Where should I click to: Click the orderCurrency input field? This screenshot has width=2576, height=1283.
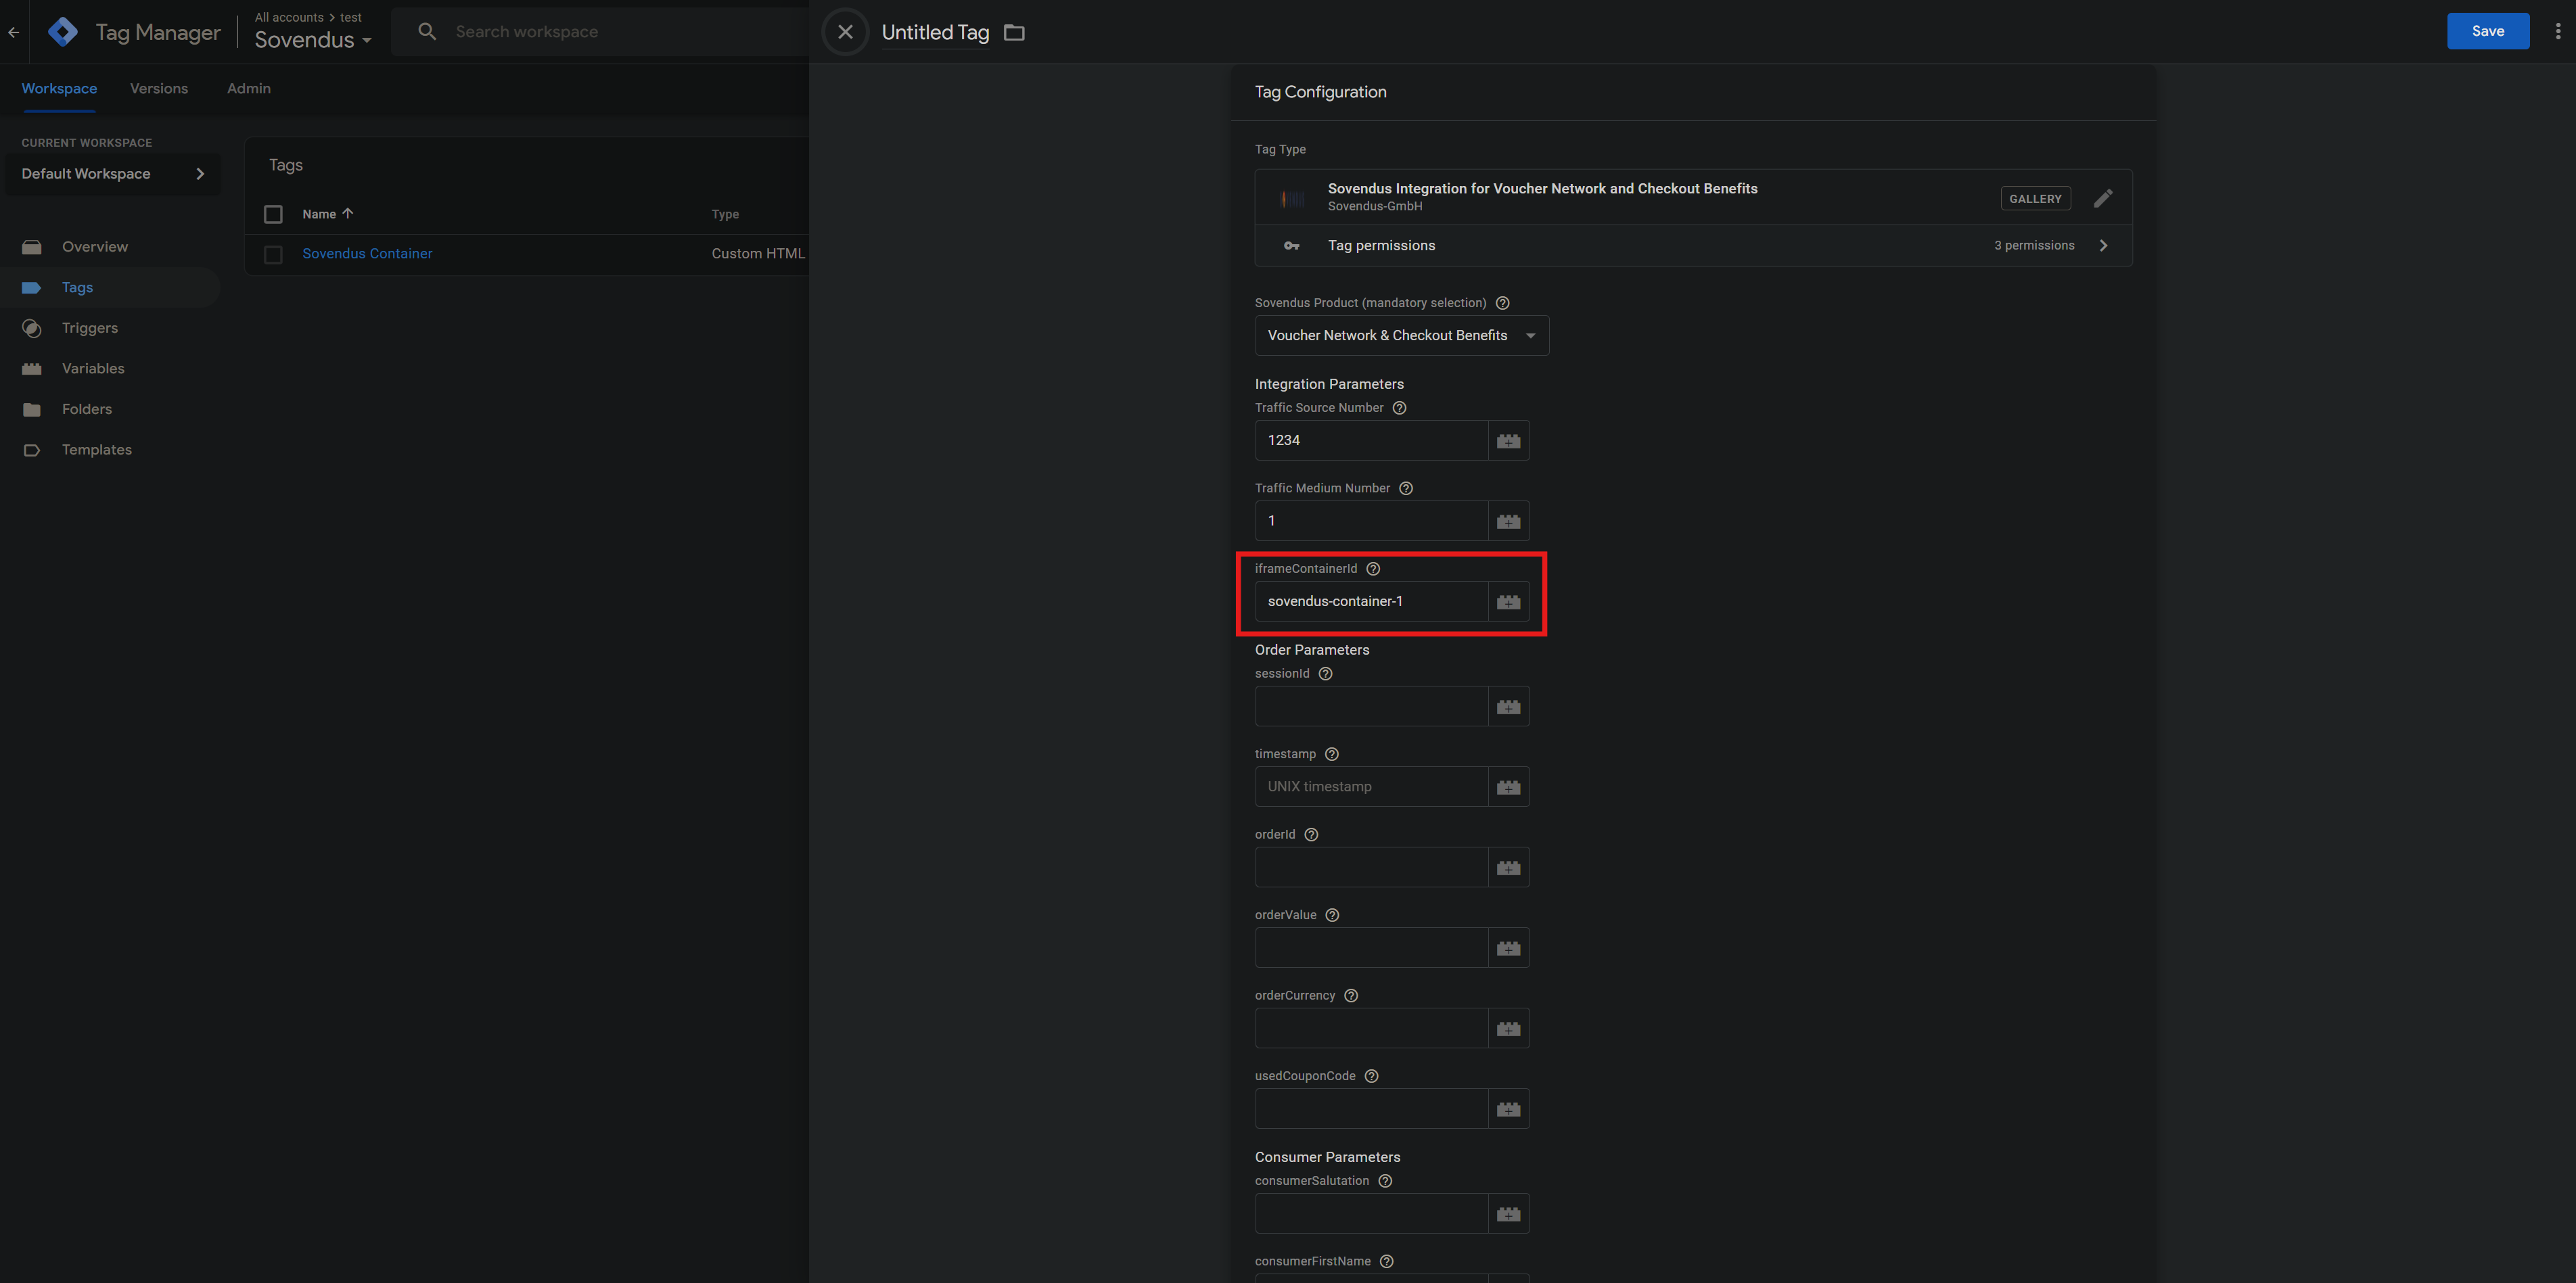[1371, 1029]
